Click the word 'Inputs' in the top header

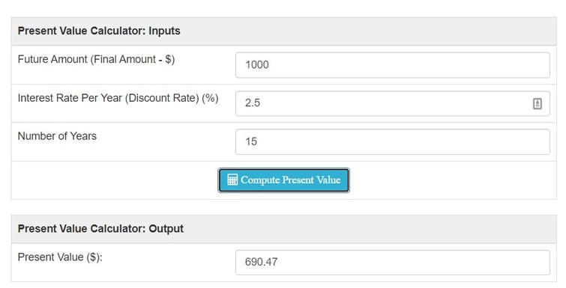click(164, 31)
